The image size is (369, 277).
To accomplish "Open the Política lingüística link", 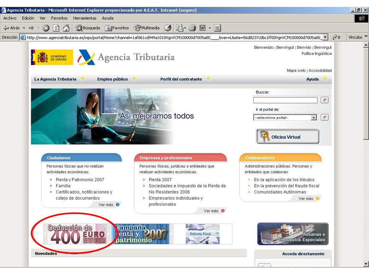I will click(316, 53).
